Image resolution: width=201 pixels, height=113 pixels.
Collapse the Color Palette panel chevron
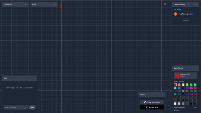[196, 68]
